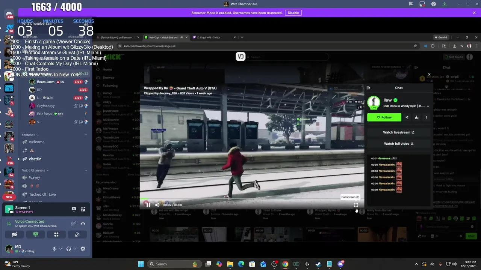Toggle noise suppression beside Voice Connected
This screenshot has width=481, height=270.
[x=74, y=223]
